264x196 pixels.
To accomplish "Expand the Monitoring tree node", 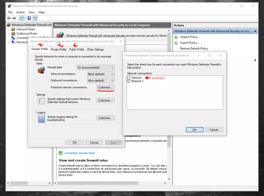I will [9, 43].
